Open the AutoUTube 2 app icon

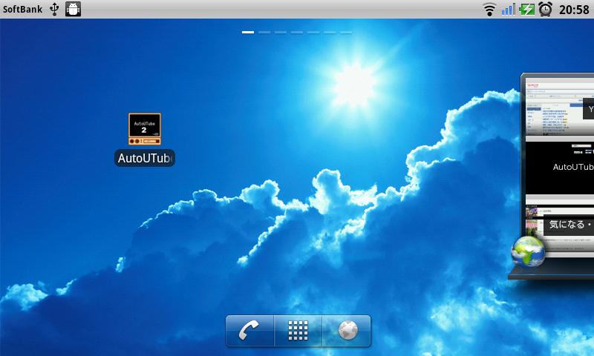(x=144, y=129)
